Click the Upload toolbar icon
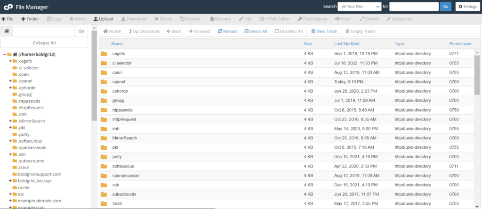The image size is (482, 209). click(x=103, y=19)
